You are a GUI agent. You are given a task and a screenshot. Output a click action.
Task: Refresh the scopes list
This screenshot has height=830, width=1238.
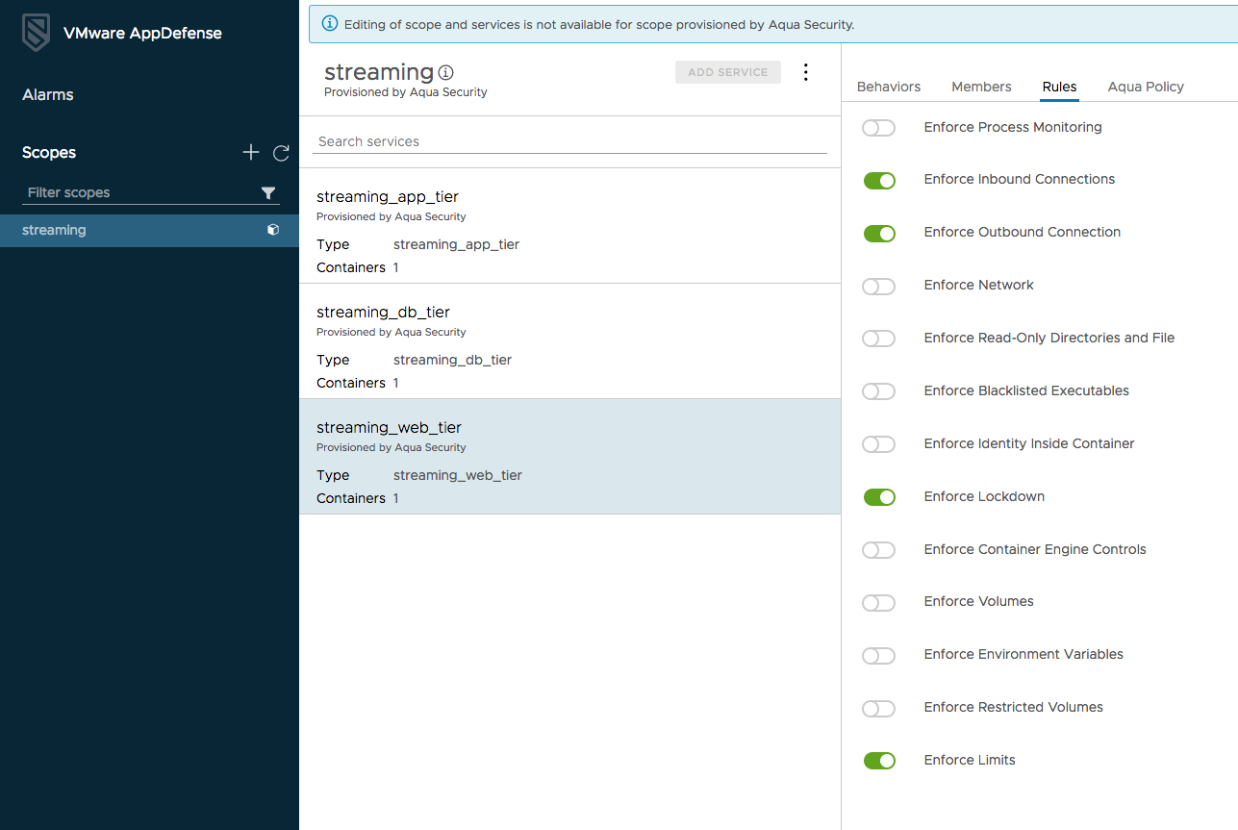point(281,153)
